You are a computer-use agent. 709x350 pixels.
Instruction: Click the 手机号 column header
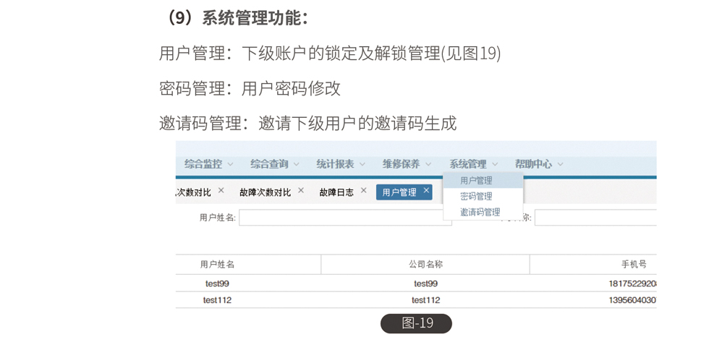[x=634, y=265]
